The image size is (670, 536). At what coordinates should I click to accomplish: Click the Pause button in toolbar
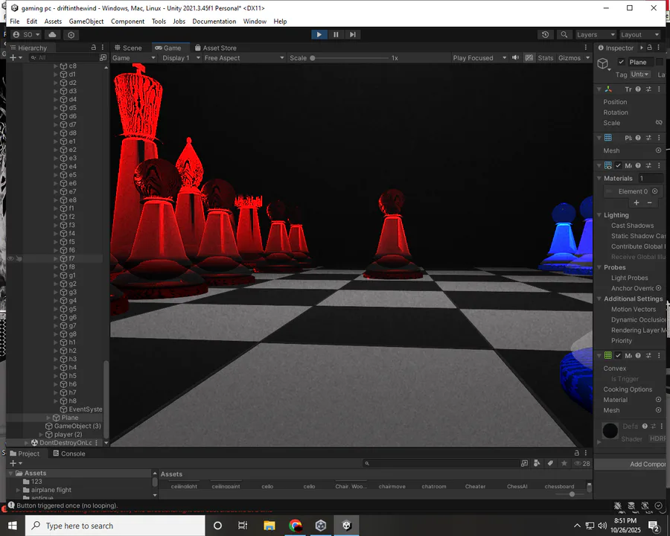point(336,34)
